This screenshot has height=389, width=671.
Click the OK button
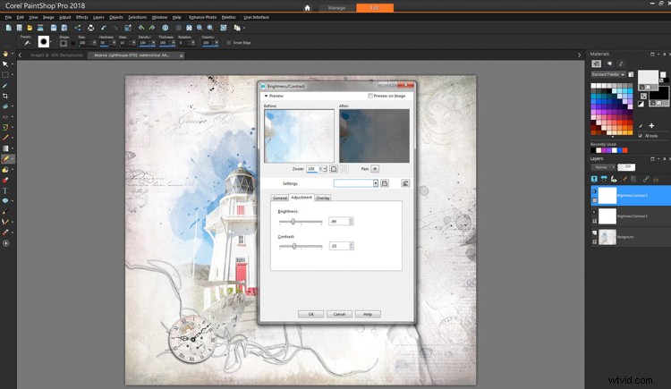(311, 314)
